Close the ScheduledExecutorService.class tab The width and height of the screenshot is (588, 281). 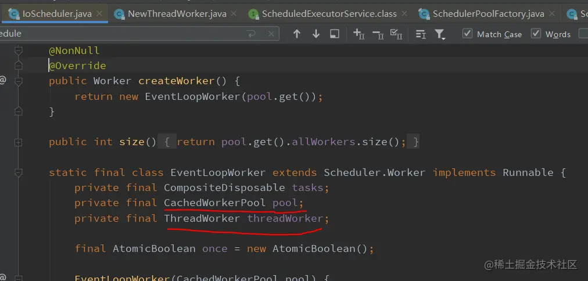click(x=404, y=14)
